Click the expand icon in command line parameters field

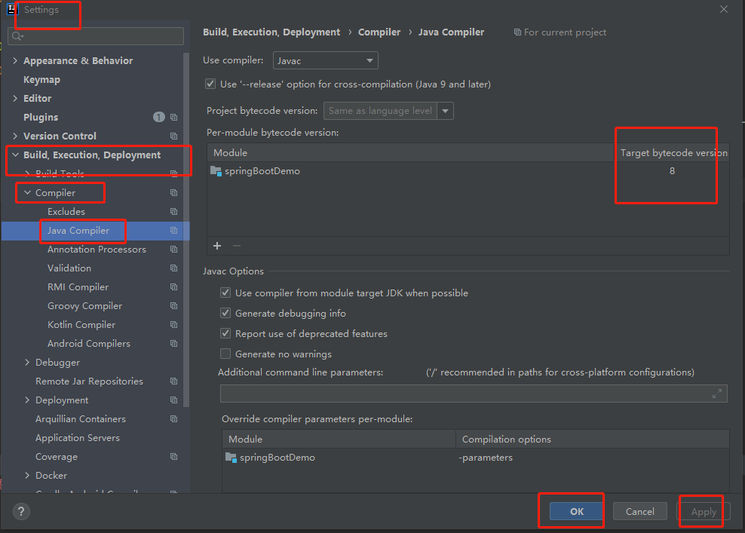[717, 394]
